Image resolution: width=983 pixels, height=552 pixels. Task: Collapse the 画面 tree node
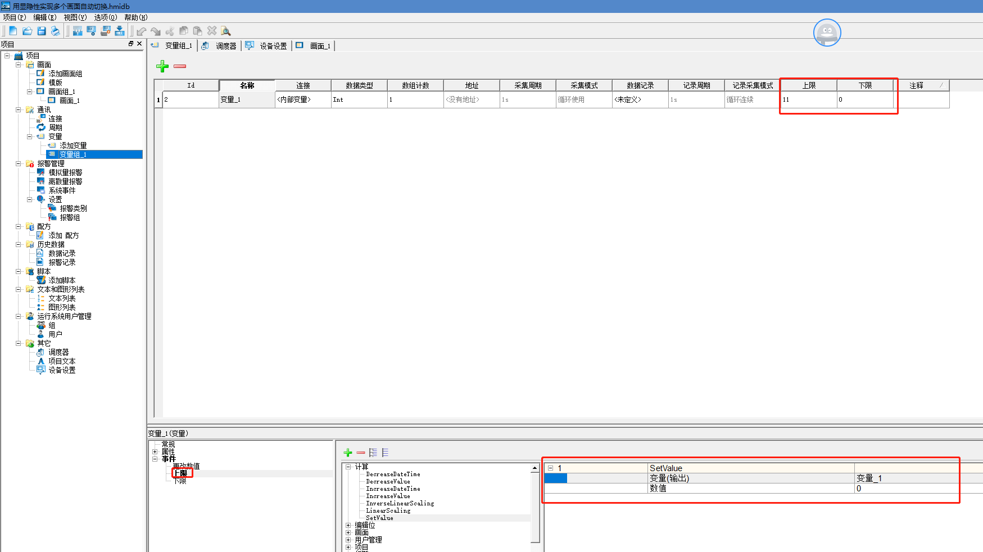pyautogui.click(x=19, y=65)
